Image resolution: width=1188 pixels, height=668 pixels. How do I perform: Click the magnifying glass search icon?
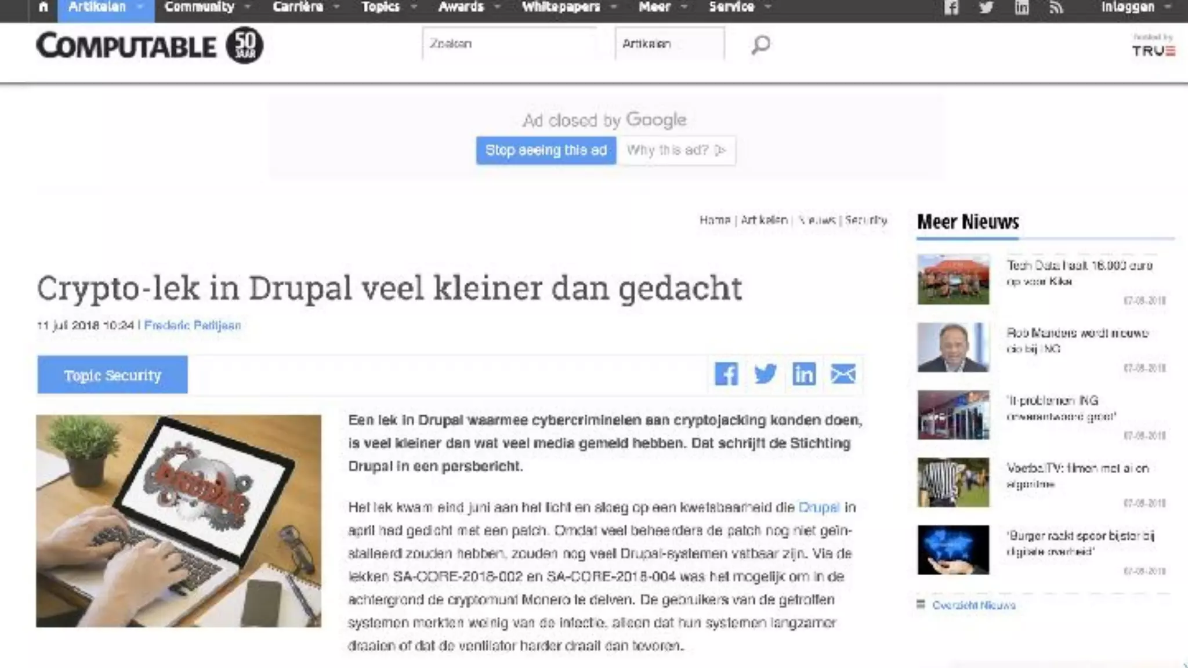pyautogui.click(x=760, y=45)
